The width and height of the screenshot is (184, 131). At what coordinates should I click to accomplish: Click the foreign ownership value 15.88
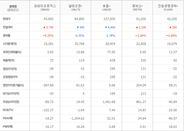click(x=80, y=52)
